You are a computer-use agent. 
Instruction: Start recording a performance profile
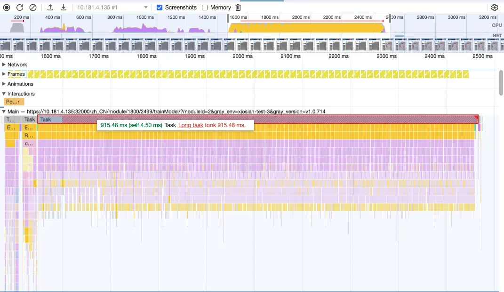tap(7, 8)
